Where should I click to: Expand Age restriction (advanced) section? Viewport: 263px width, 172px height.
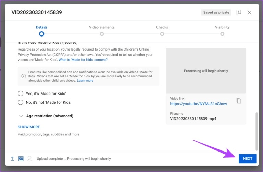click(21, 116)
